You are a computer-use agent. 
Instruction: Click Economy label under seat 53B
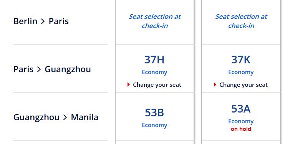pyautogui.click(x=154, y=125)
